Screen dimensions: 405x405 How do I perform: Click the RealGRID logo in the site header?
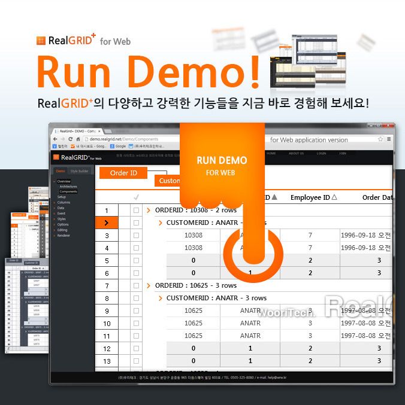point(77,157)
